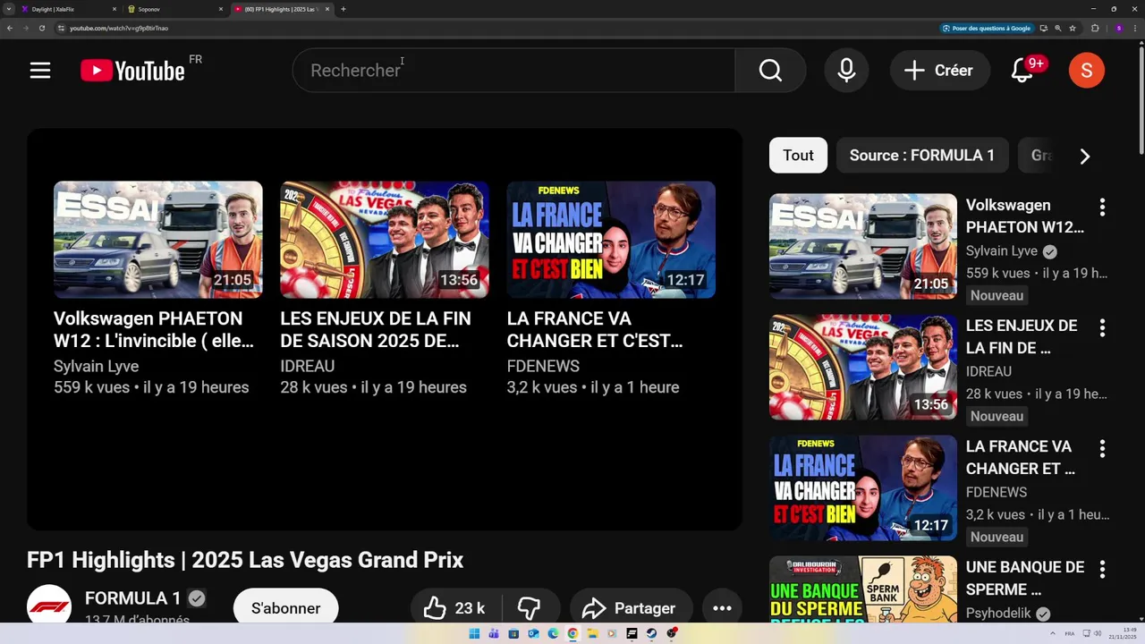
Task: Bookmark this page with the star icon
Action: tap(1073, 28)
